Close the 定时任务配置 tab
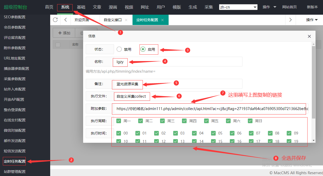The image size is (323, 176). 162,20
